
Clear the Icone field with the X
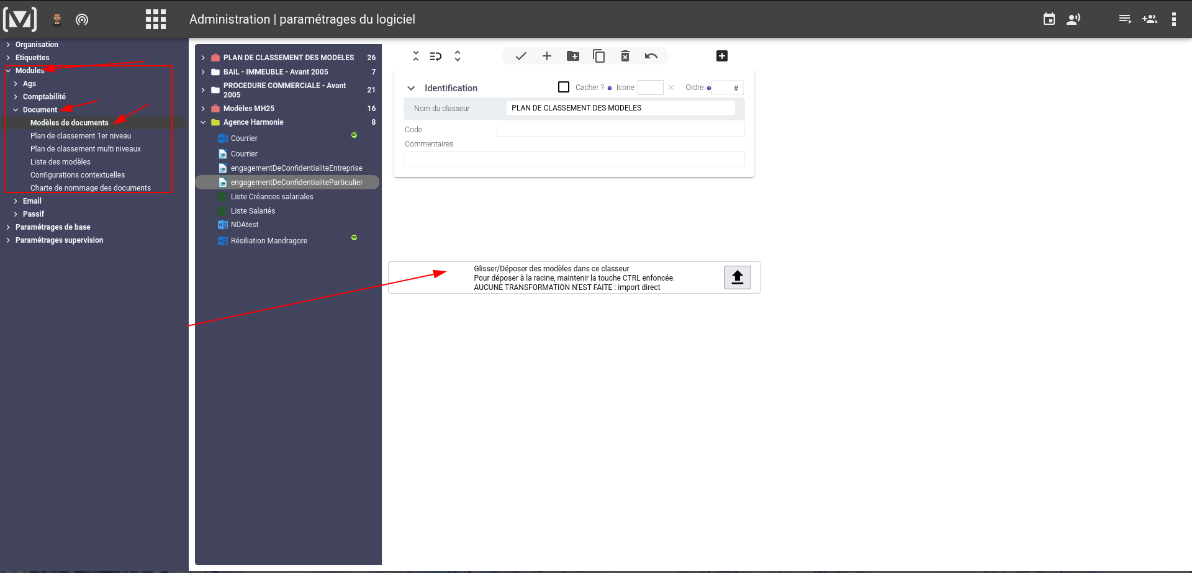(x=671, y=88)
